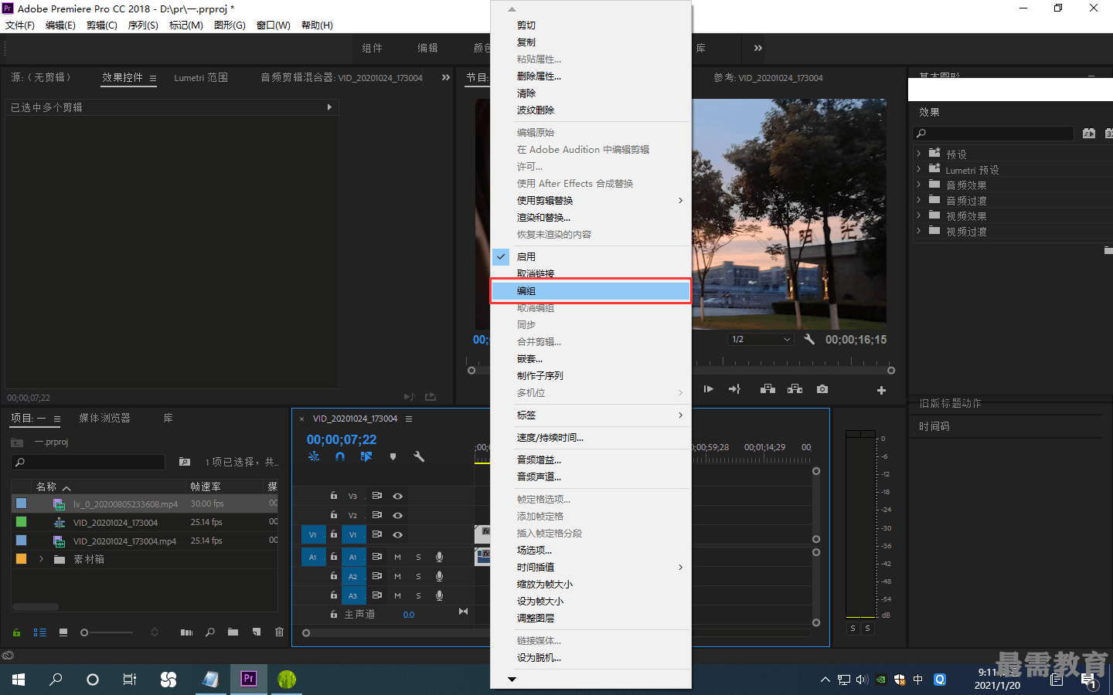
Task: Enable voice-over record on track A2
Action: tap(439, 576)
